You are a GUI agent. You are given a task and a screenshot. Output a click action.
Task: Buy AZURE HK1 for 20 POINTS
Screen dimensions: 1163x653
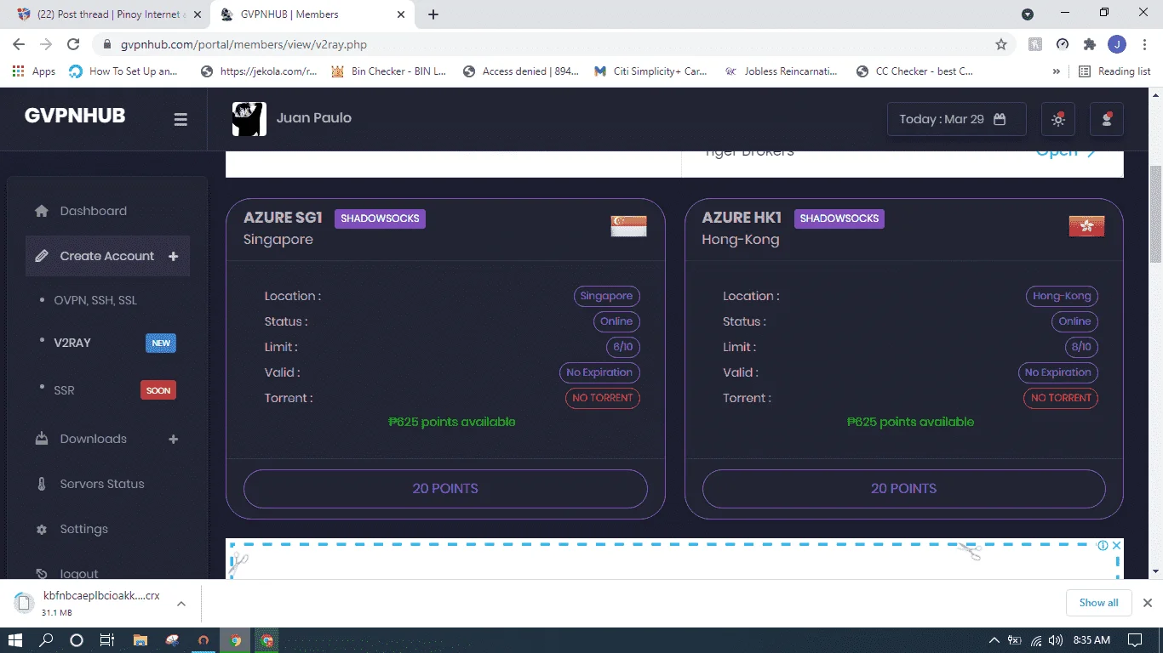coord(903,489)
